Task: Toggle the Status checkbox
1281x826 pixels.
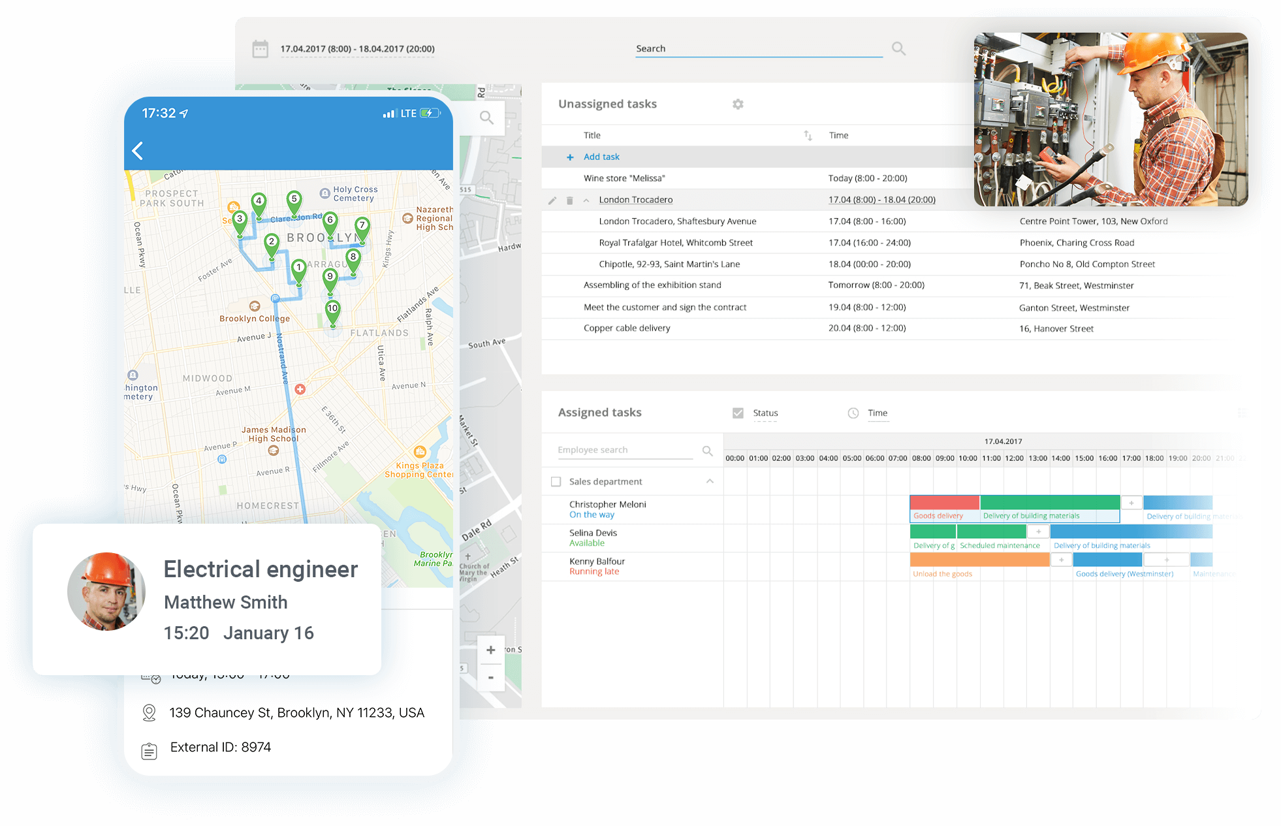Action: point(738,413)
